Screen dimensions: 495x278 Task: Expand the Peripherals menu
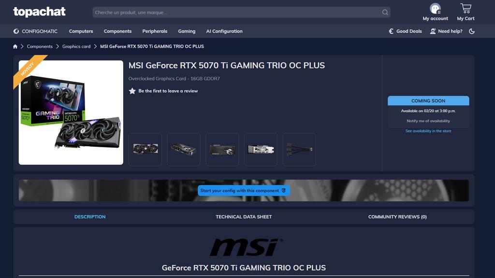point(155,31)
